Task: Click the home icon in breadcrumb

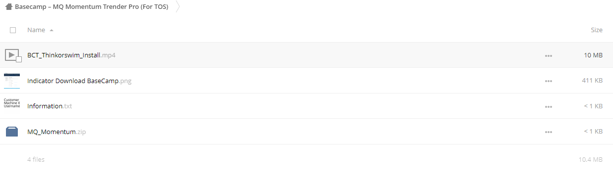Action: point(8,7)
